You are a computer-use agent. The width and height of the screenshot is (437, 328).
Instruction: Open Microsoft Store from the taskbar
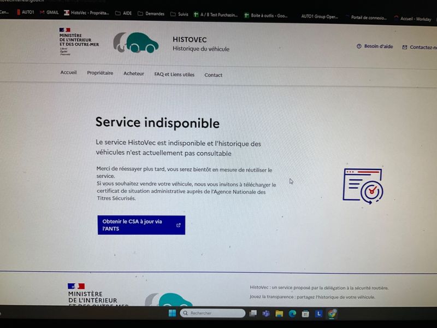(x=305, y=314)
